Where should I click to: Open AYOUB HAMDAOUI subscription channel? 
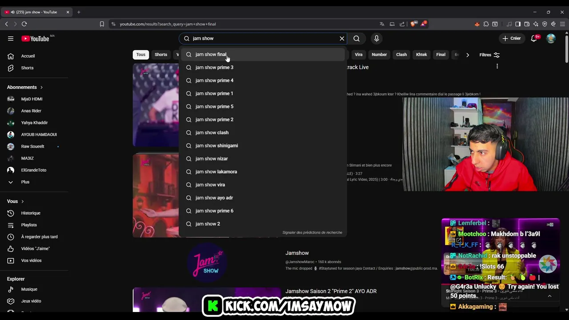pos(34,135)
